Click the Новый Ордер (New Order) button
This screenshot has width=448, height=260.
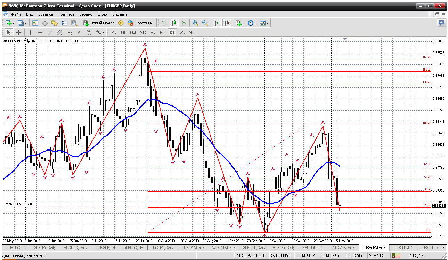tap(99, 23)
